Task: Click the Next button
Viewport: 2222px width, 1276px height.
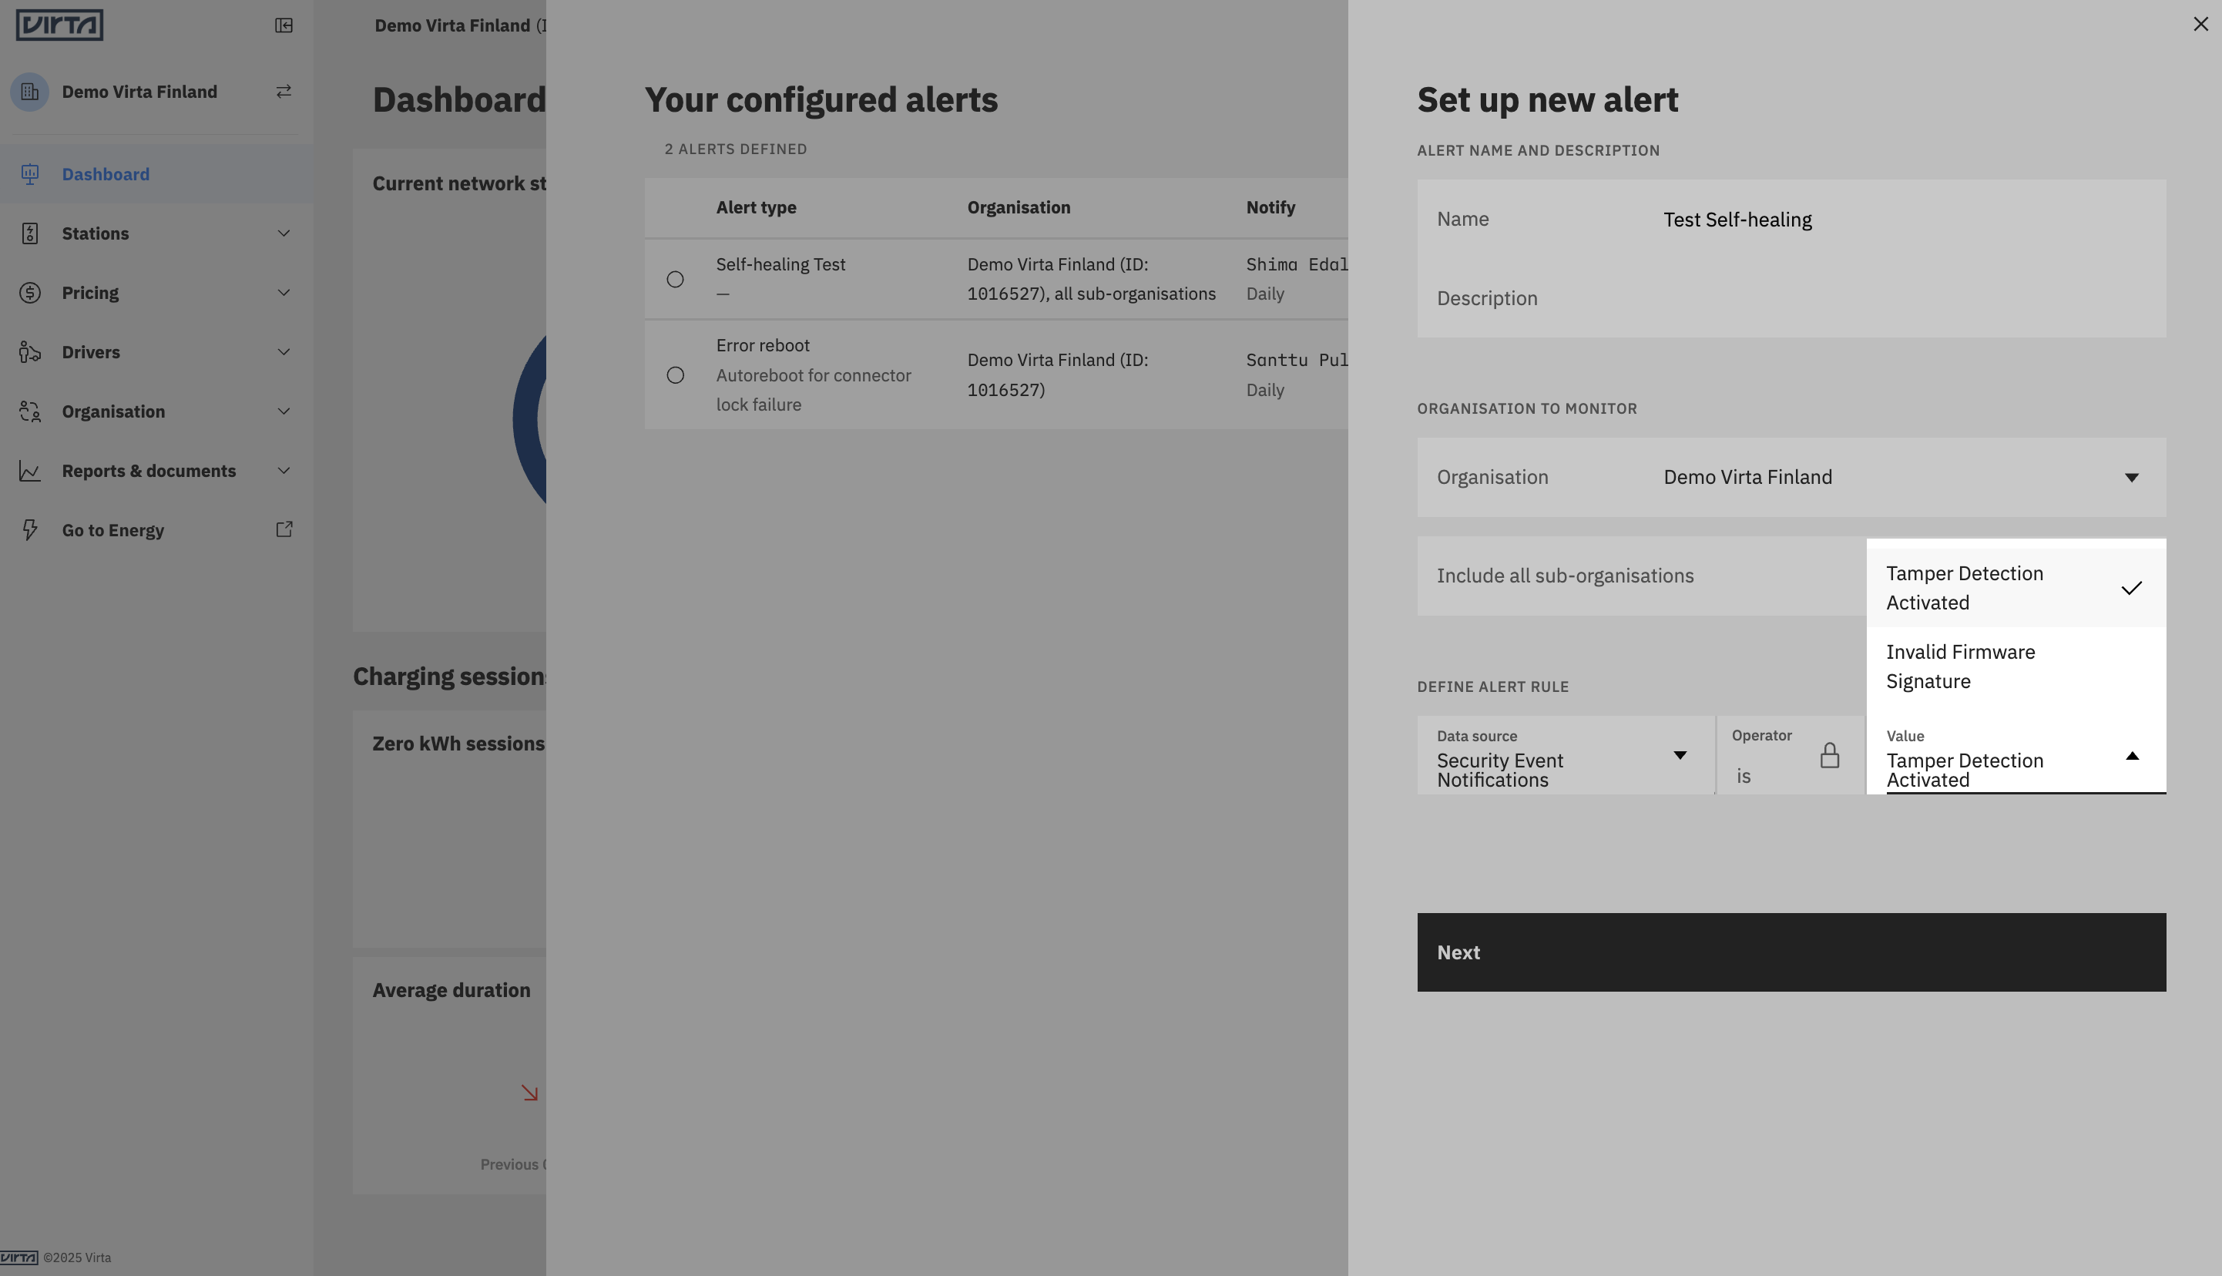Action: 1791,952
